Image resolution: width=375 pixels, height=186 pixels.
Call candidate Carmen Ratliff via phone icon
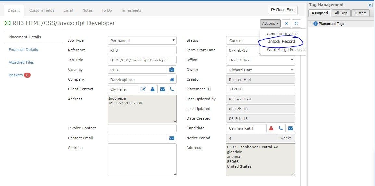click(281, 128)
